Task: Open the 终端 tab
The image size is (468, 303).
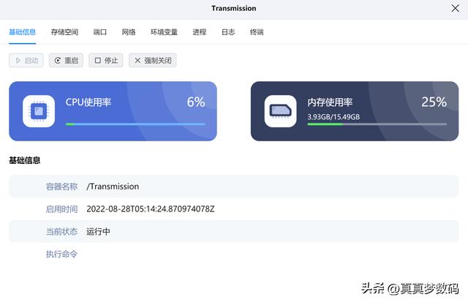Action: pos(257,32)
